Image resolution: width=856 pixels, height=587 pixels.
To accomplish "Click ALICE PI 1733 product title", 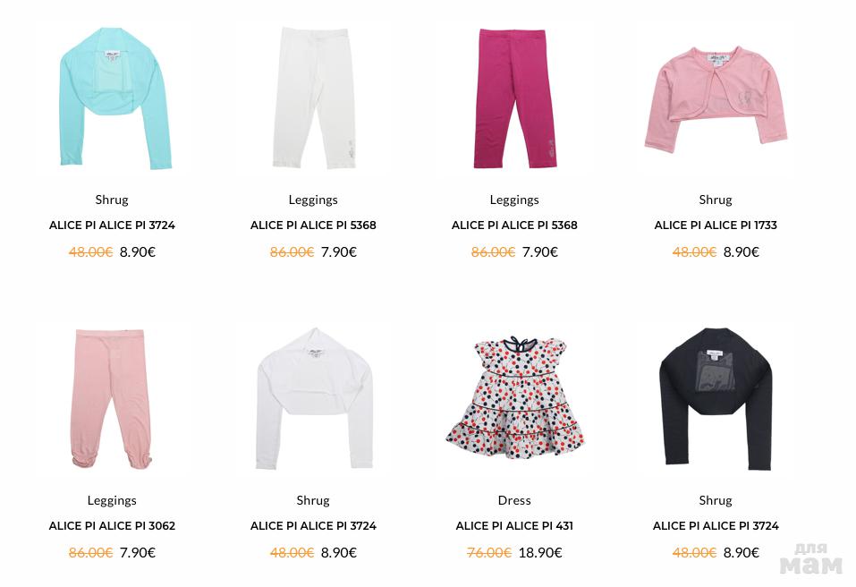I will pos(716,225).
